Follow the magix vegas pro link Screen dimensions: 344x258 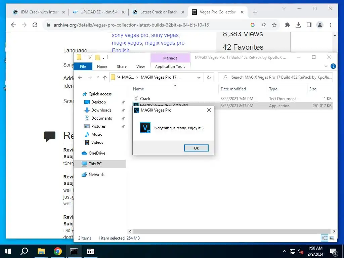pyautogui.click(x=165, y=43)
